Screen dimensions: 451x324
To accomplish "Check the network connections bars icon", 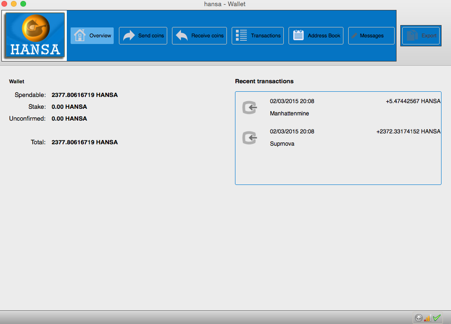I will point(427,318).
